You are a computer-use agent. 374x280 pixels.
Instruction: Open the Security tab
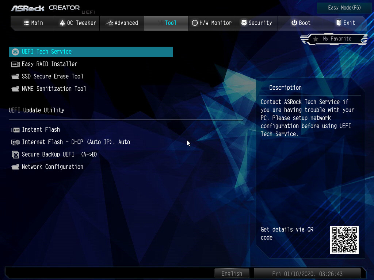click(256, 23)
